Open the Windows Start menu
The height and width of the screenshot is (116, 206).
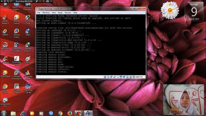4,113
